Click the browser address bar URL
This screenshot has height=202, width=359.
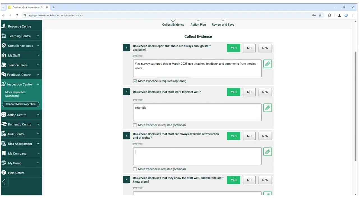click(56, 15)
